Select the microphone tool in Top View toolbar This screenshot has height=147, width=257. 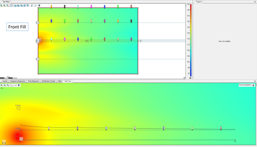coord(39,5)
